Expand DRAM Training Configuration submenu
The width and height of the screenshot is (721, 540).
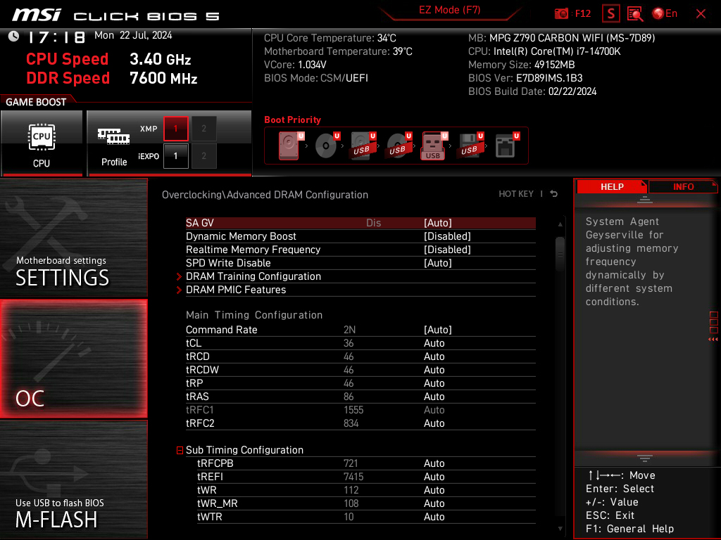[x=253, y=276]
